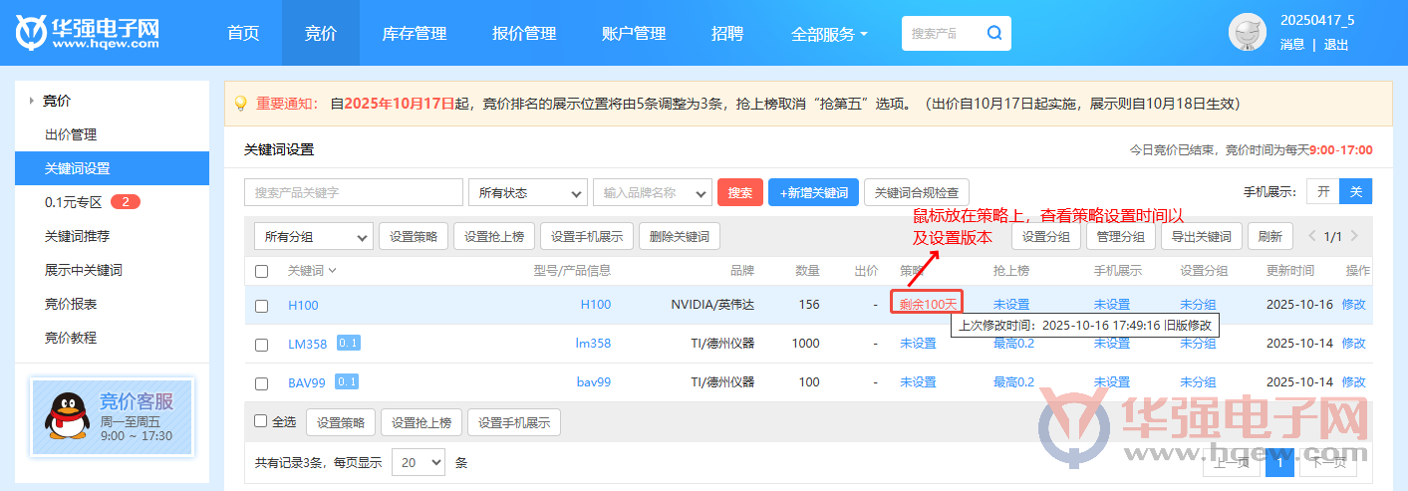This screenshot has height=491, width=1408.
Task: Click the previous page arrow beside 1/1
Action: click(1312, 236)
